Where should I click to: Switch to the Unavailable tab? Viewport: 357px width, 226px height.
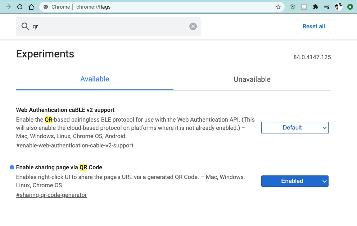point(252,80)
